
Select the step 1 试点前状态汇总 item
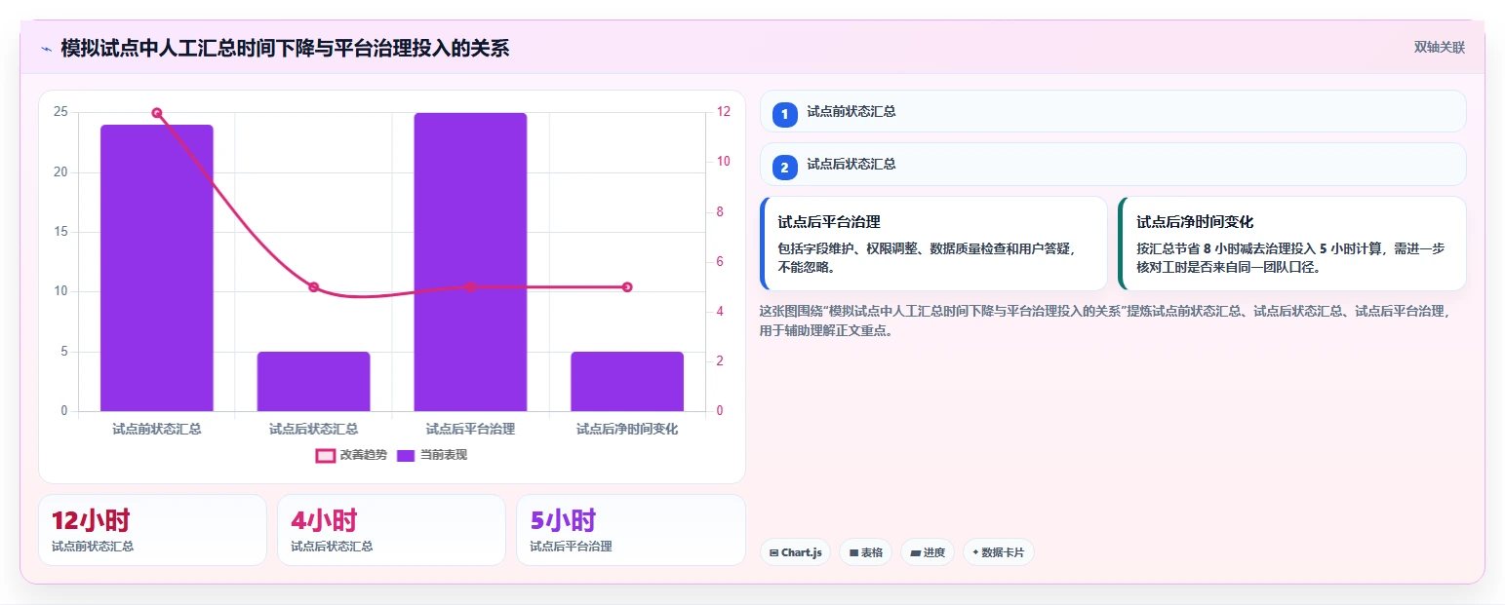(1113, 111)
